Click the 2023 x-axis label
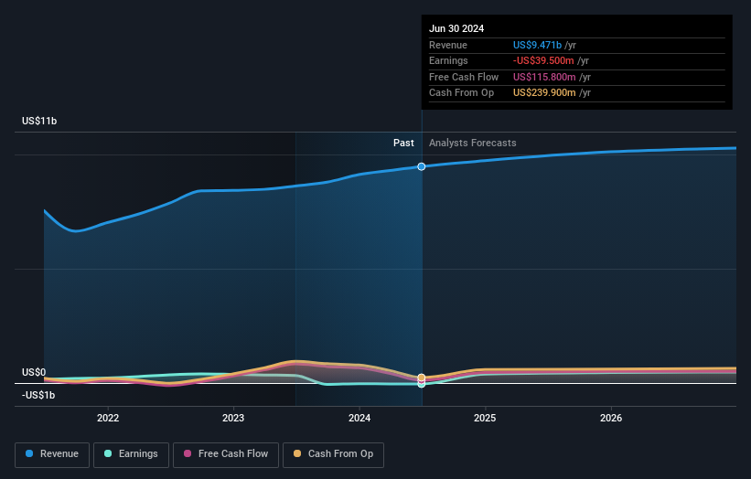Image resolution: width=751 pixels, height=479 pixels. pos(233,418)
